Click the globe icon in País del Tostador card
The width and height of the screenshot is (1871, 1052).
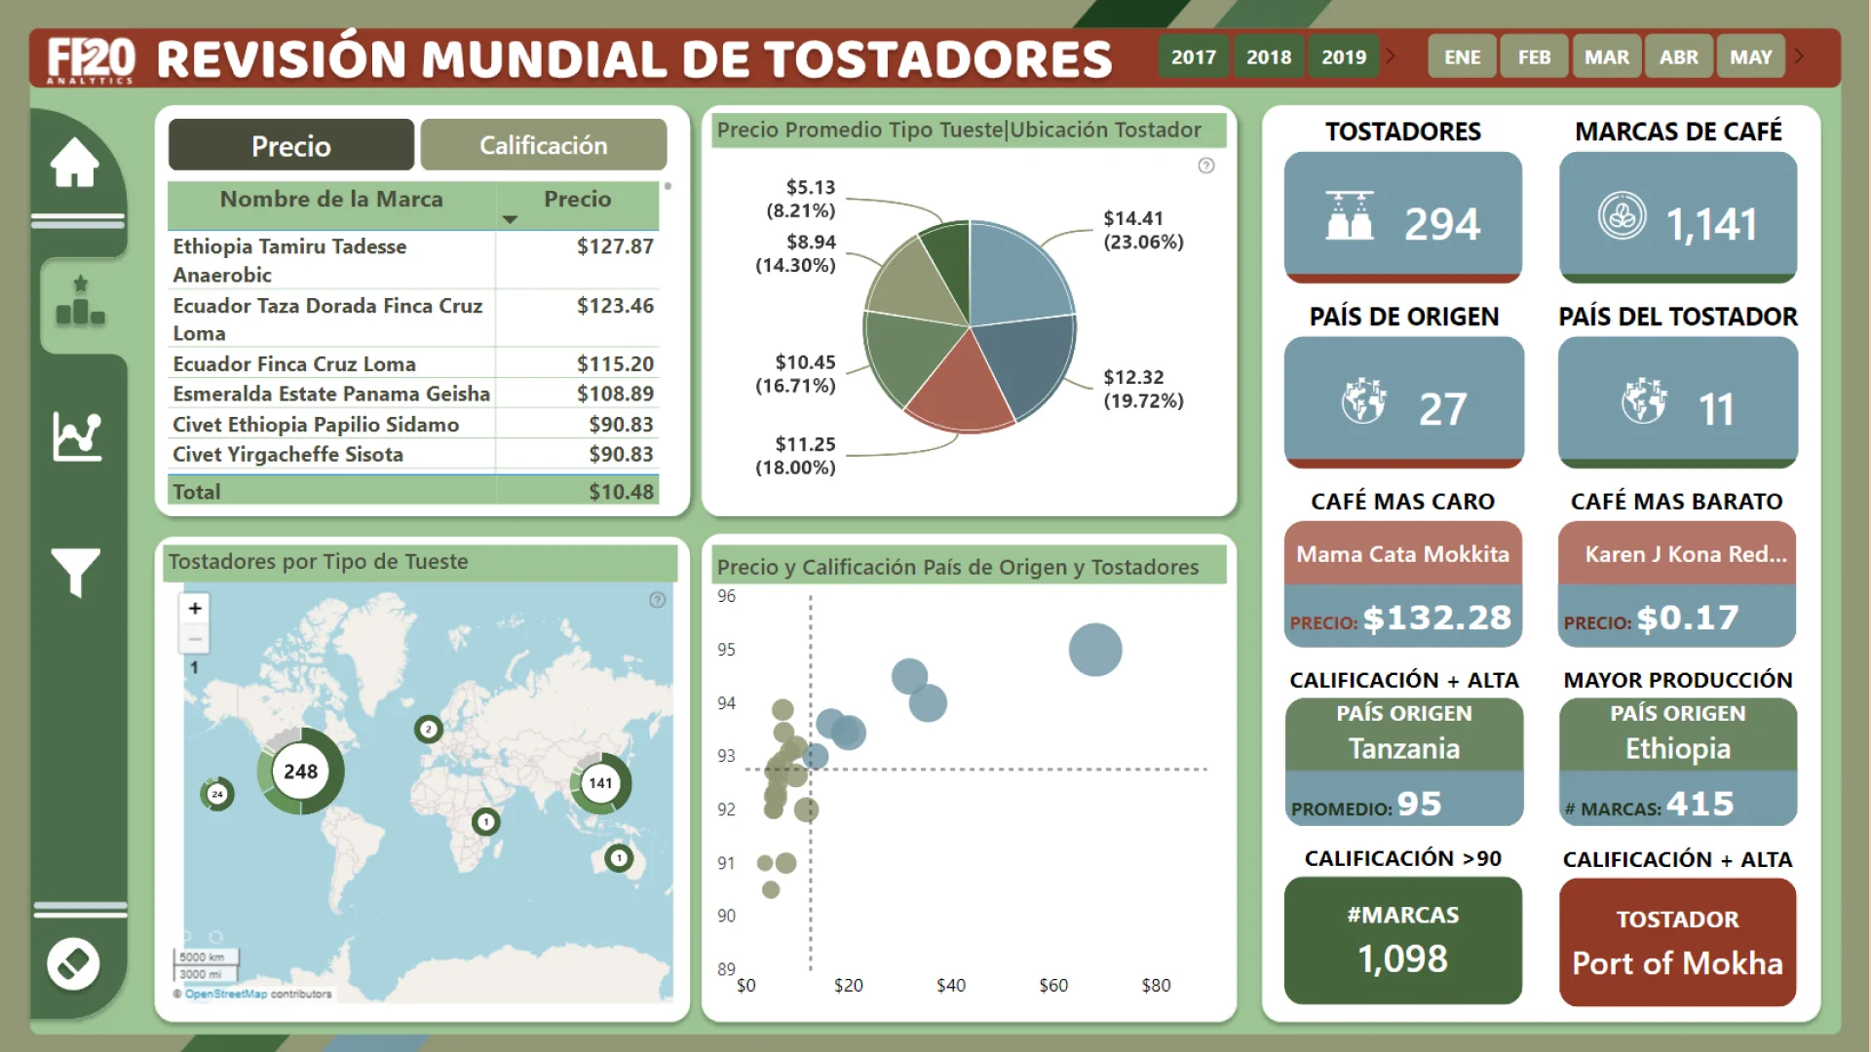[1645, 399]
